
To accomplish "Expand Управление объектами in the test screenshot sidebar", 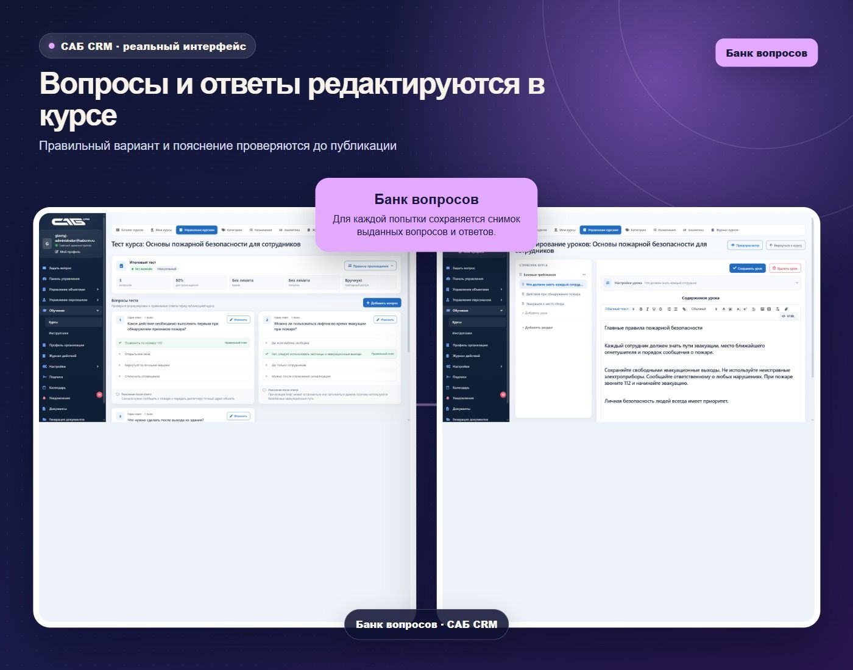I will 71,289.
